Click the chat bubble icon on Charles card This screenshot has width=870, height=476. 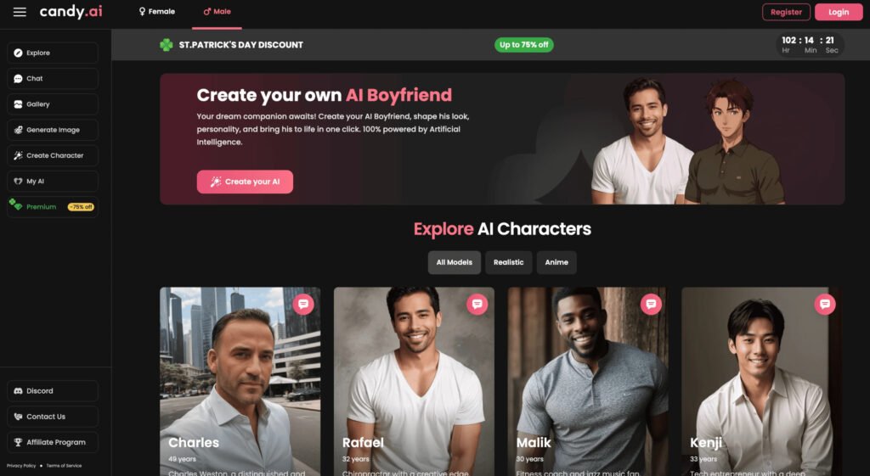coord(303,304)
